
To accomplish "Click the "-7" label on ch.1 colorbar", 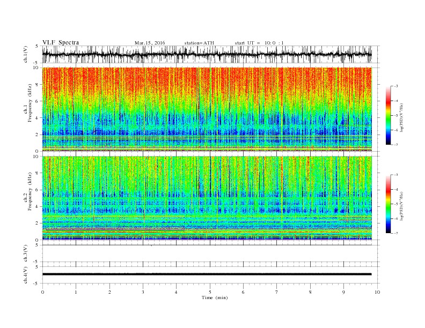I will (x=396, y=145).
